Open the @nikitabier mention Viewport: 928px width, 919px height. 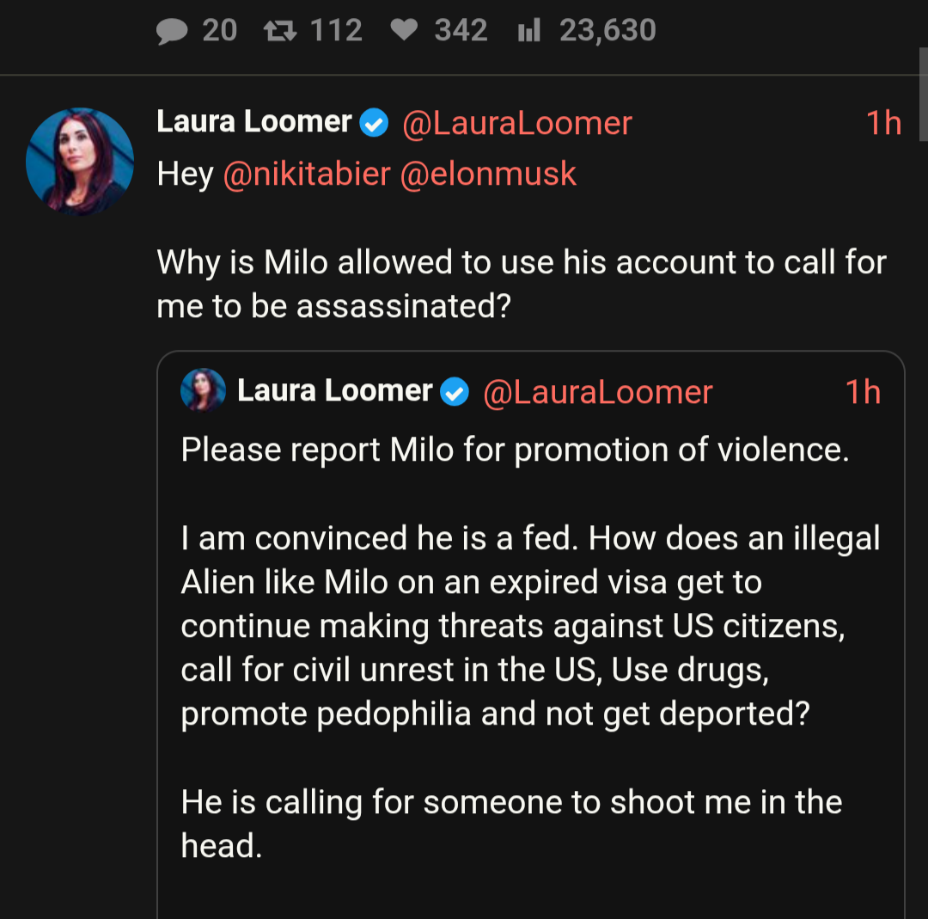pos(307,175)
